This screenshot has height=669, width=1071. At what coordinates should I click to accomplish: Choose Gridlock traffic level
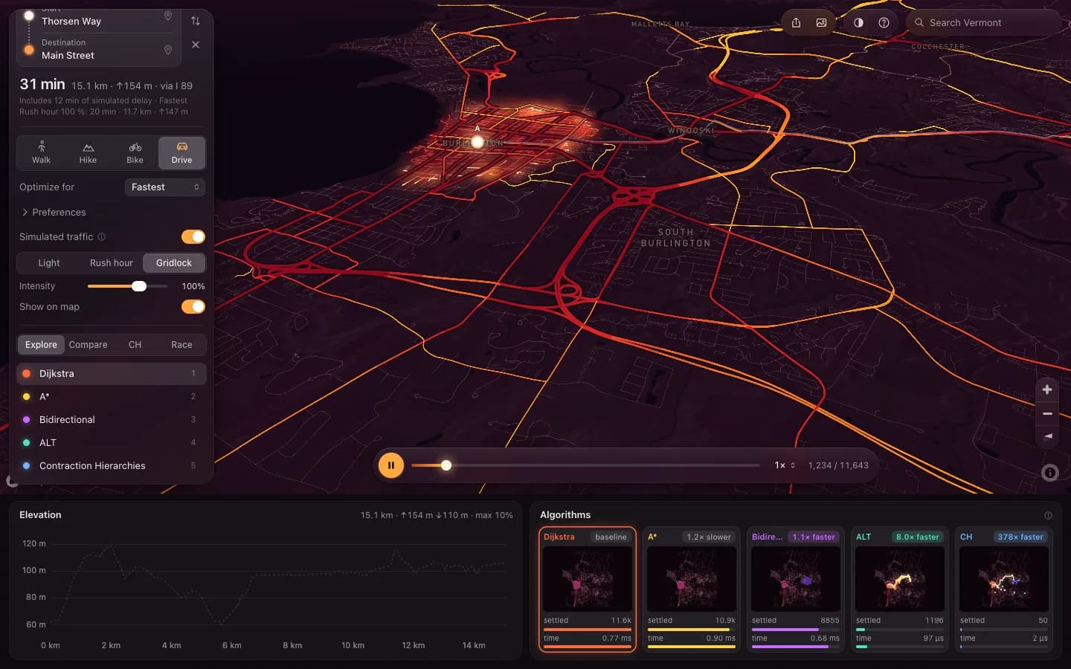click(174, 263)
